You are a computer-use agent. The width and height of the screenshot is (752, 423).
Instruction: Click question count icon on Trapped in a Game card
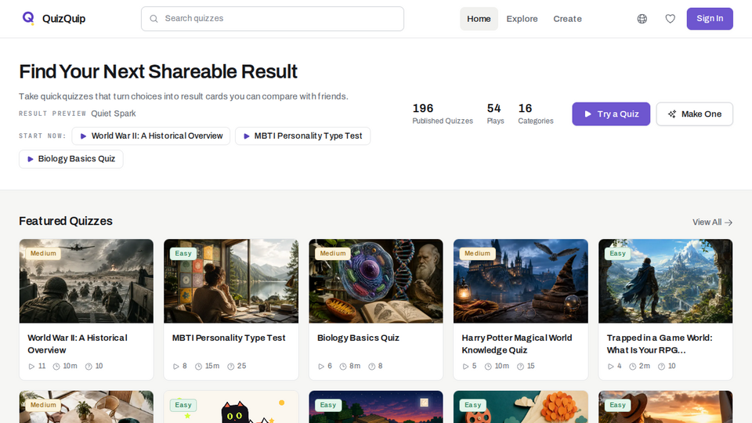coord(661,367)
